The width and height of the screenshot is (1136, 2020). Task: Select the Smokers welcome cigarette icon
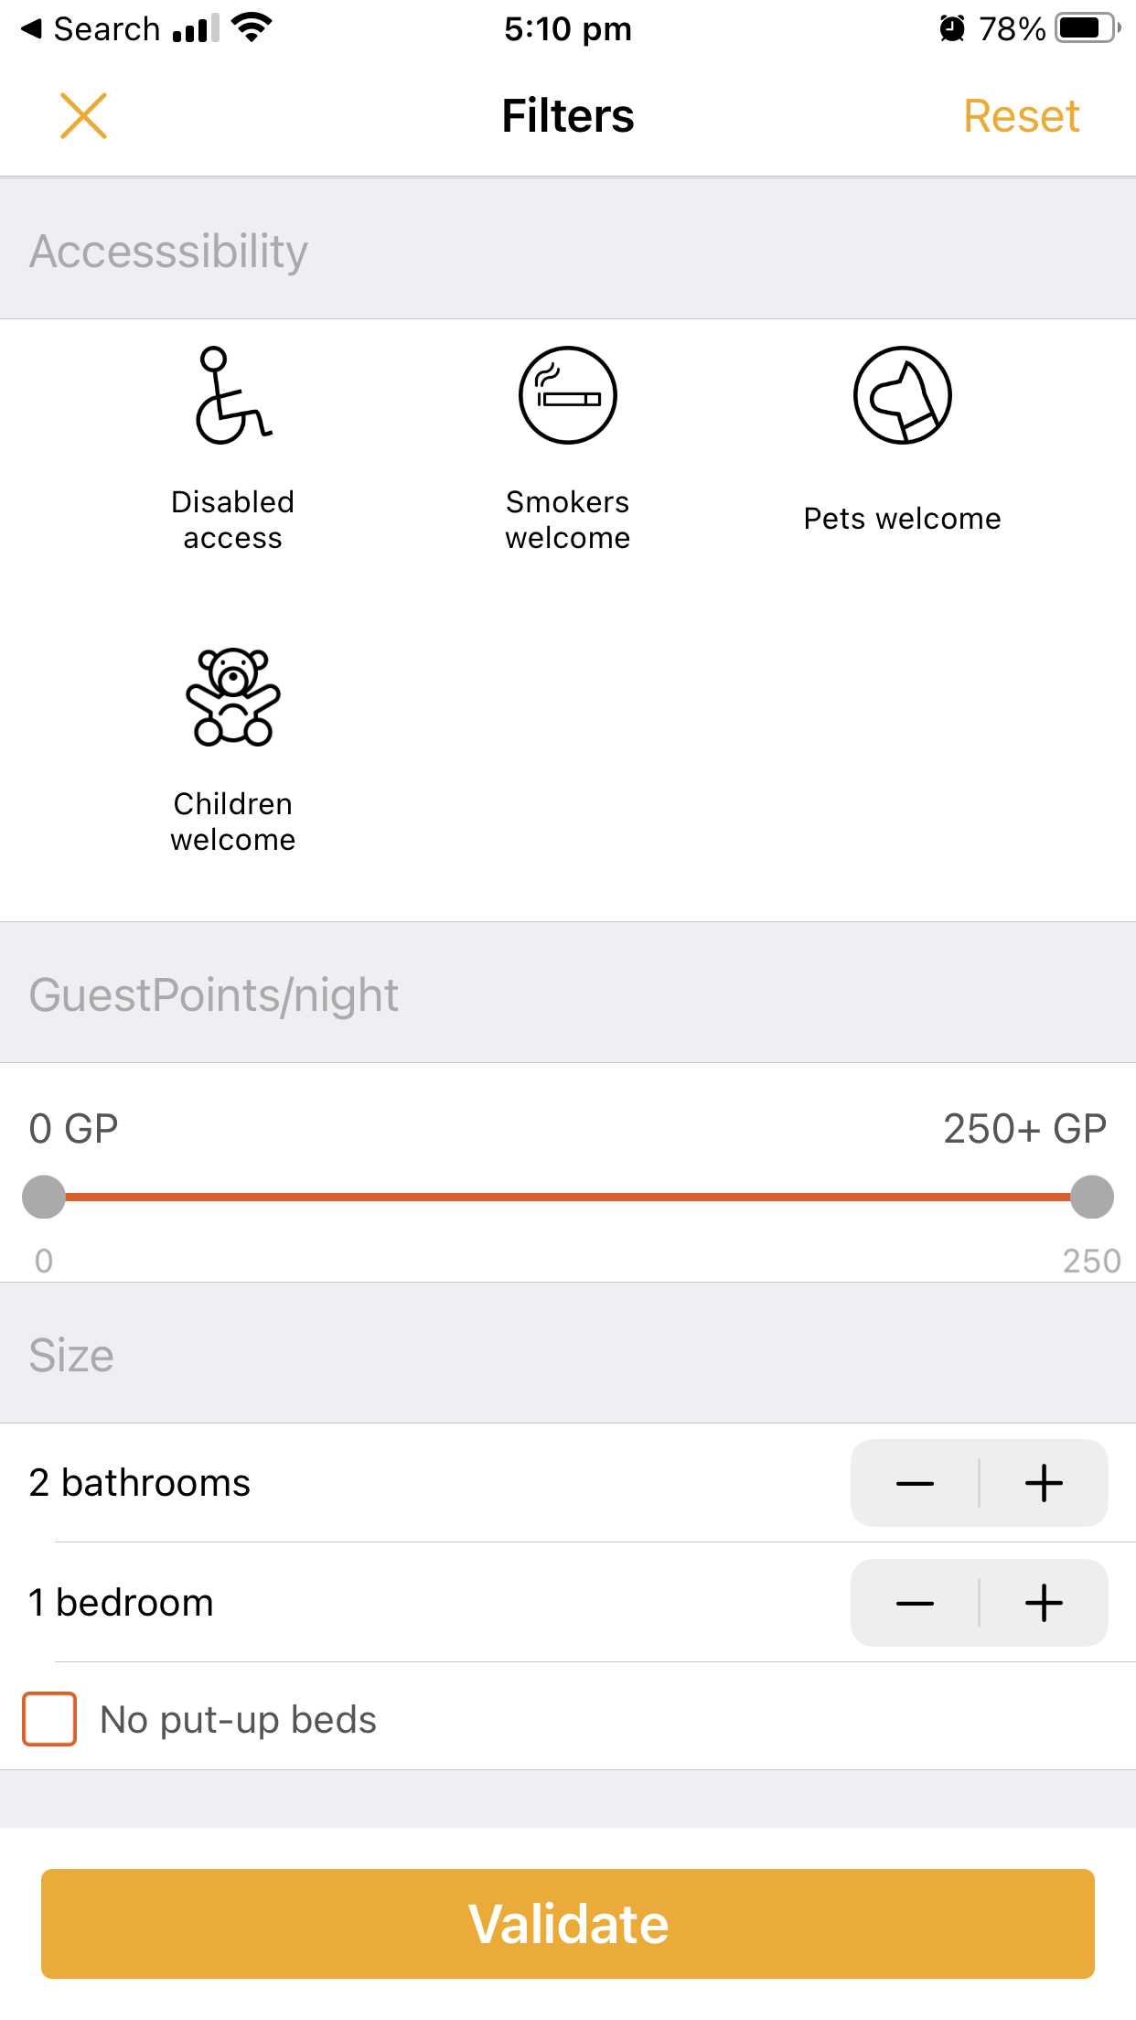(x=567, y=395)
